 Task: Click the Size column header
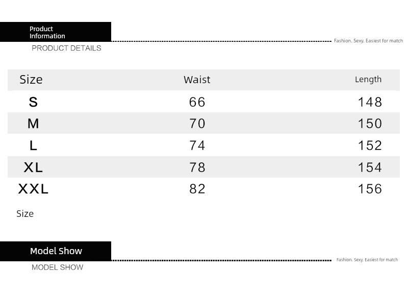coord(31,80)
